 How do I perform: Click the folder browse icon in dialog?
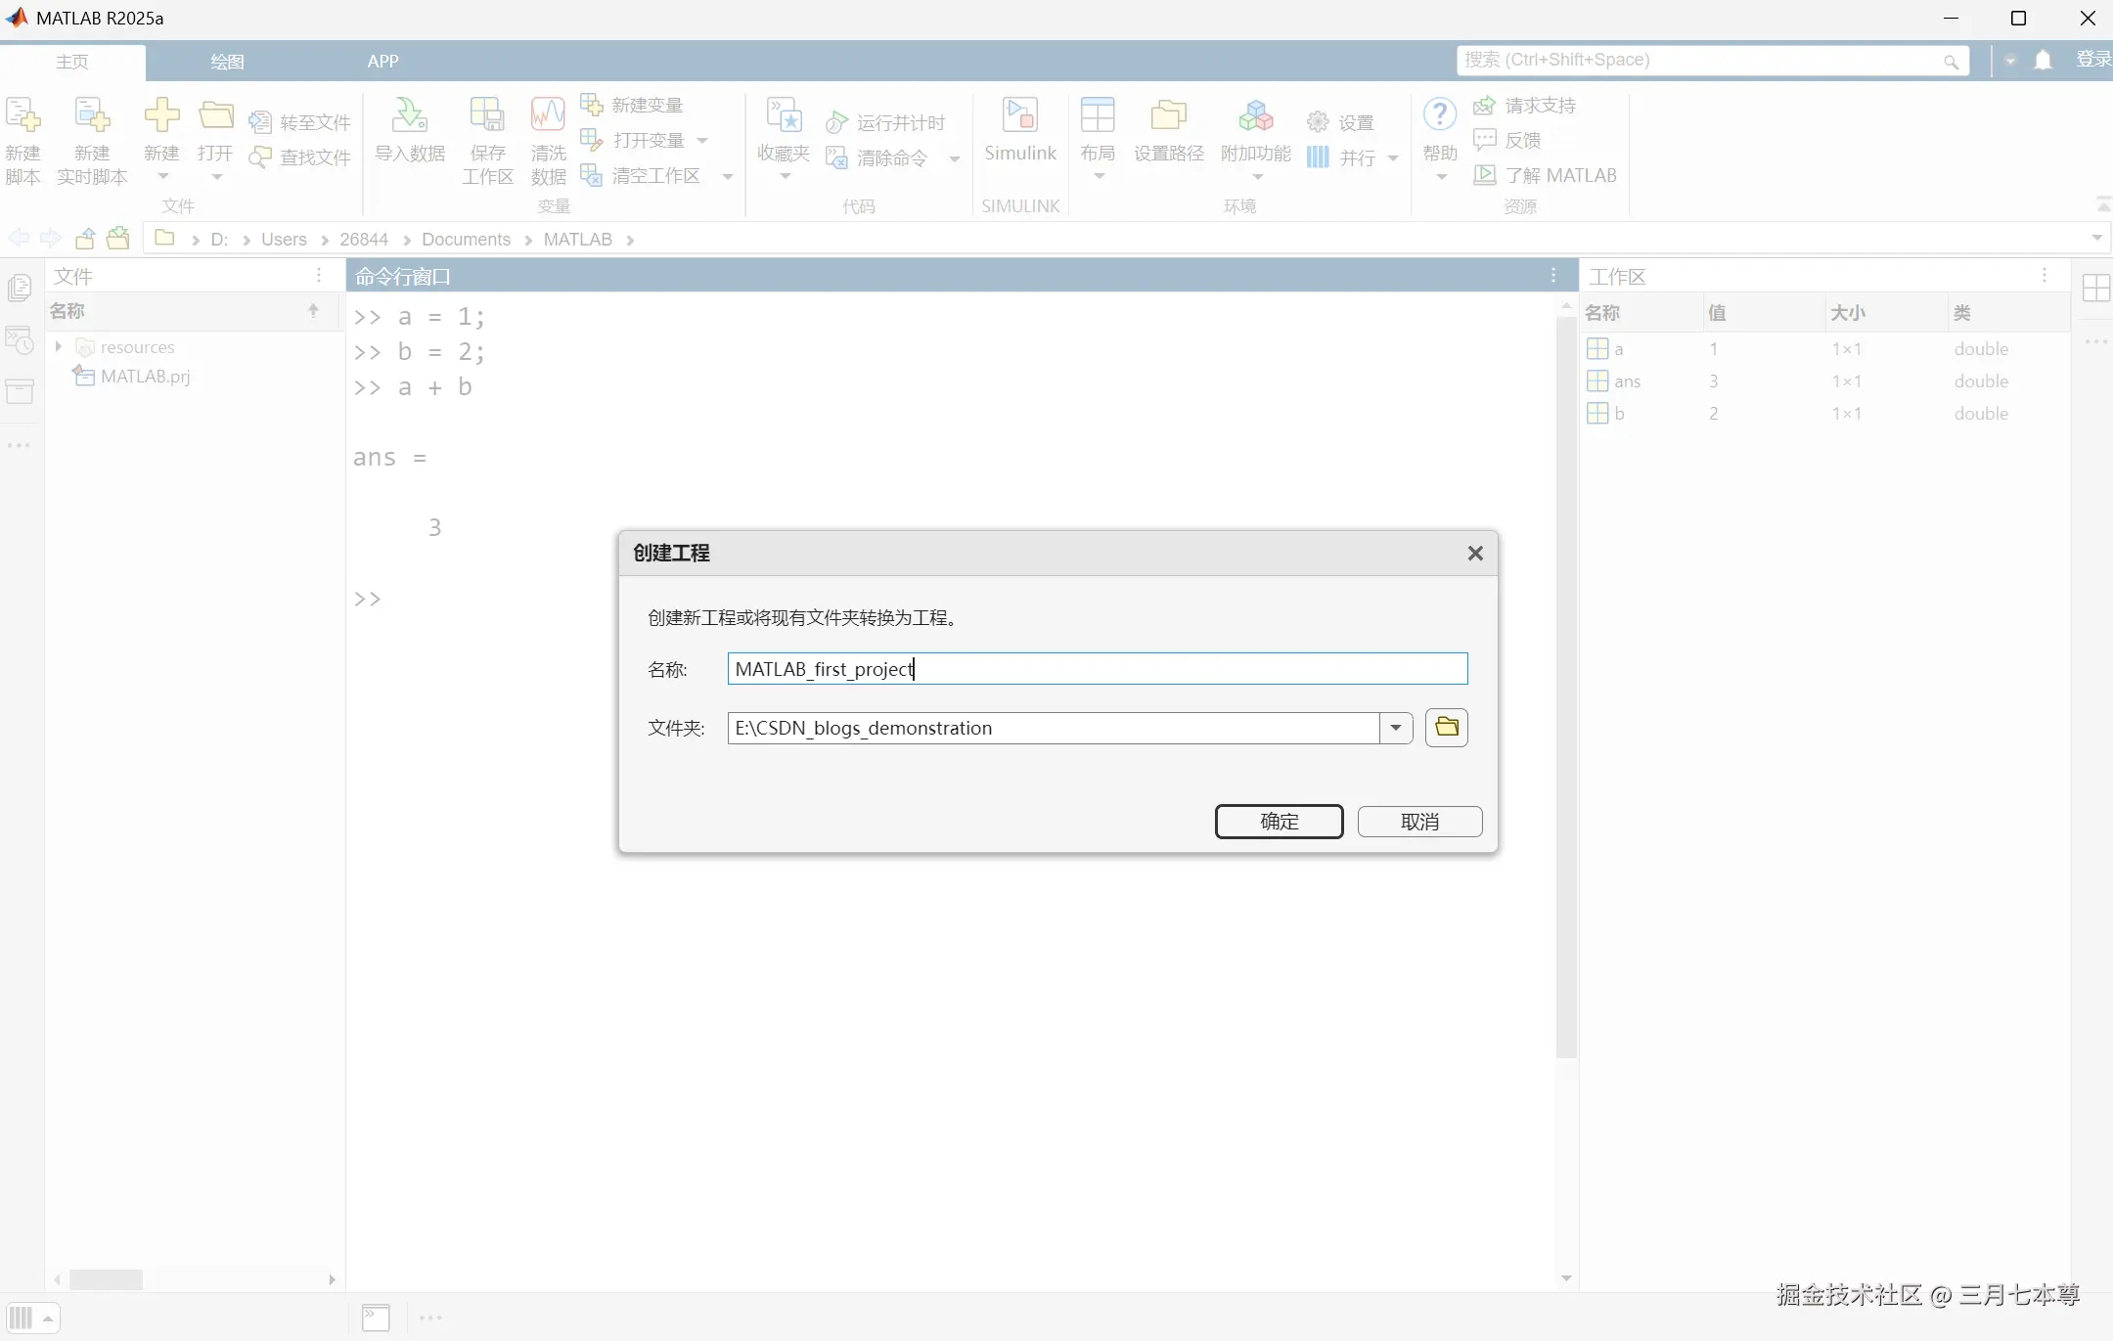click(x=1446, y=727)
